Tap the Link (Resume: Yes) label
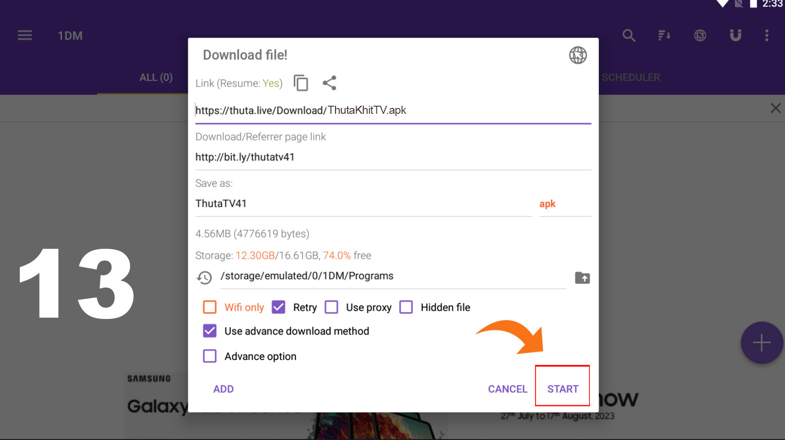This screenshot has width=785, height=440. pyautogui.click(x=239, y=83)
